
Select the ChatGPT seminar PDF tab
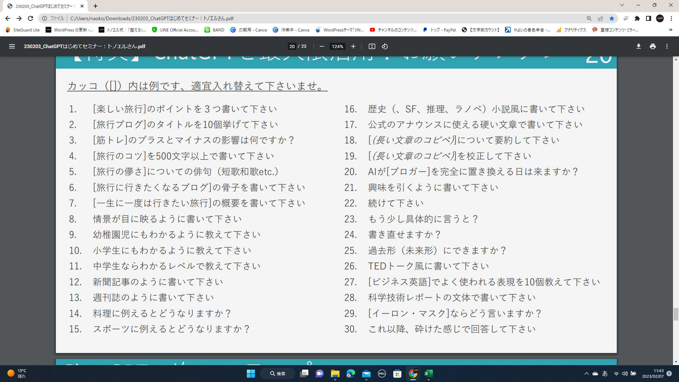point(43,6)
